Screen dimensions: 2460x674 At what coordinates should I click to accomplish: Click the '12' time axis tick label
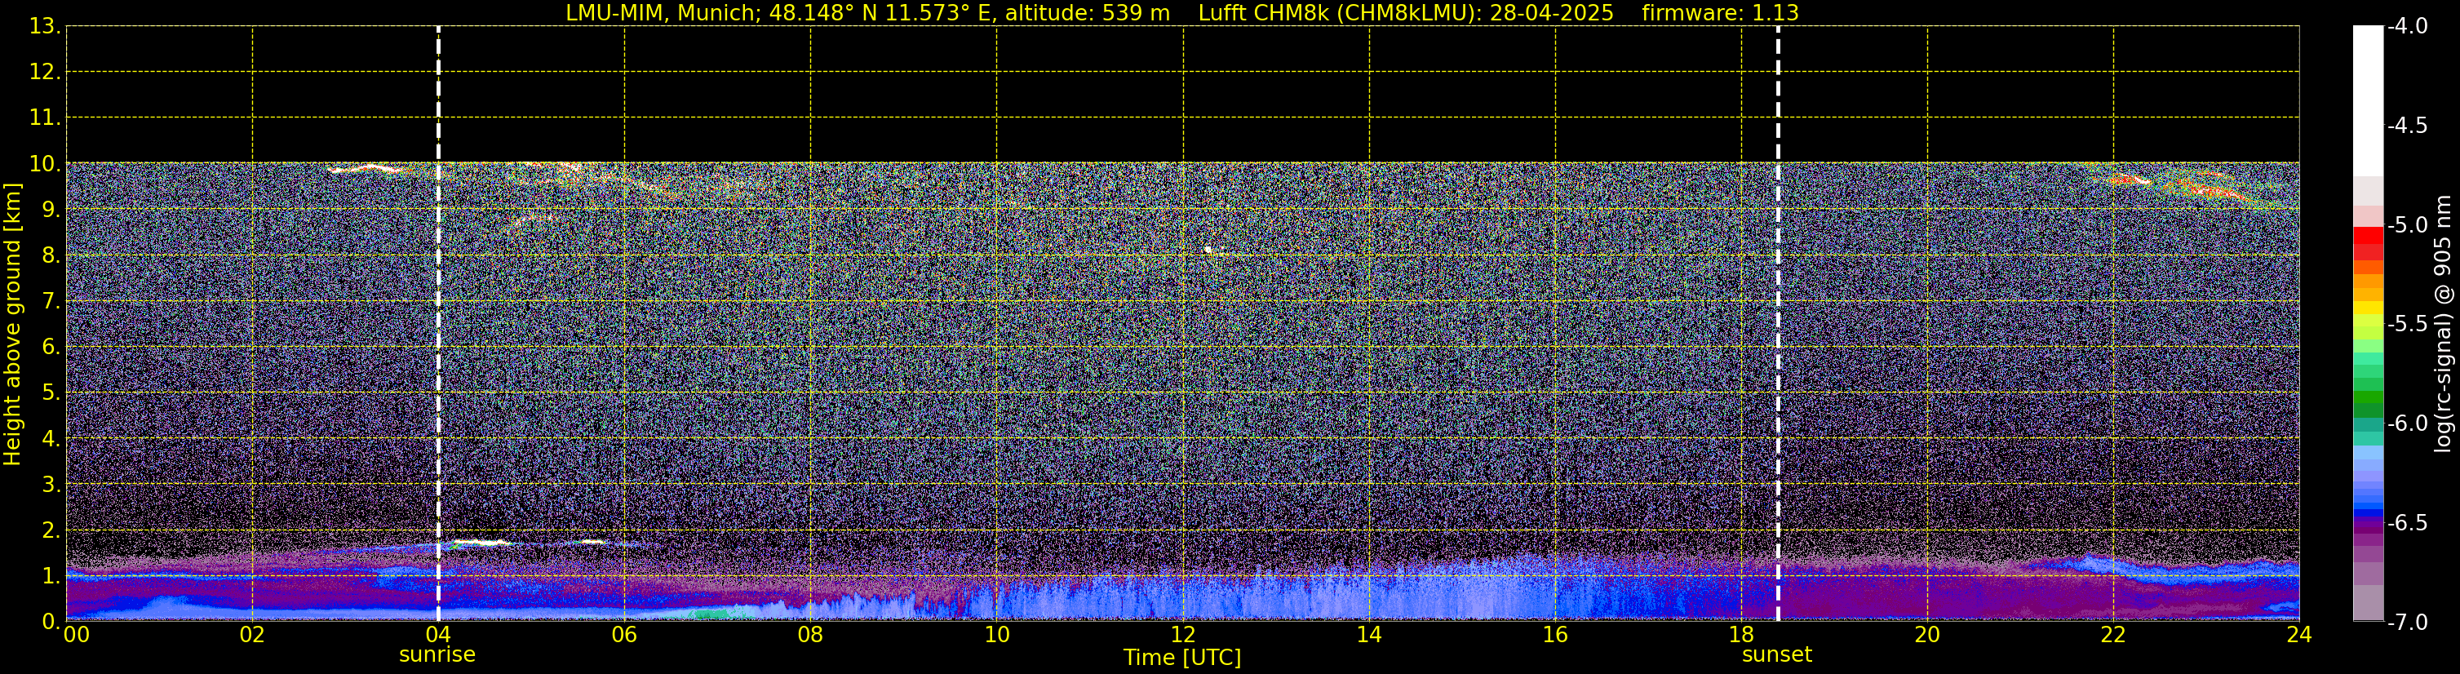click(x=1183, y=635)
